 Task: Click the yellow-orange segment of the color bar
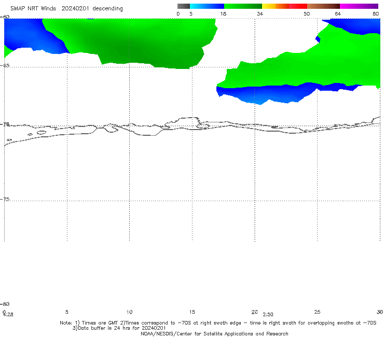[276, 6]
